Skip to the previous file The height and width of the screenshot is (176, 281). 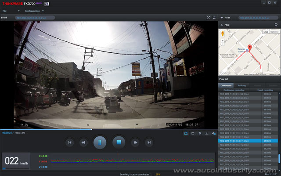click(x=70, y=143)
